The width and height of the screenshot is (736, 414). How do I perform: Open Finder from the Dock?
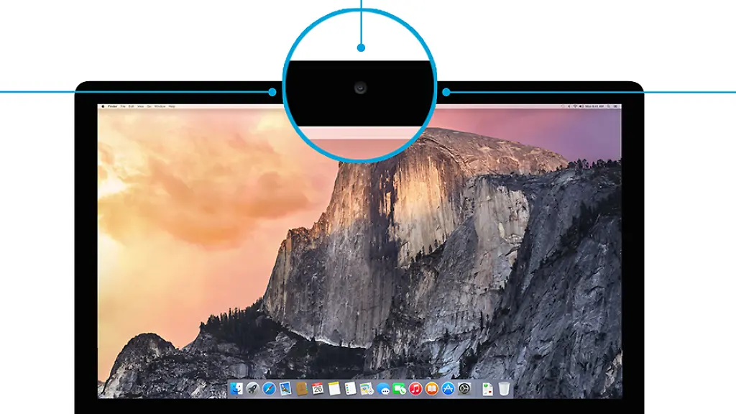click(236, 389)
